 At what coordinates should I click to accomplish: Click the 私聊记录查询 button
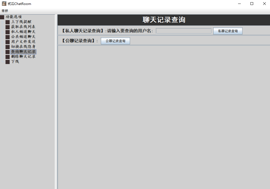coord(228,31)
